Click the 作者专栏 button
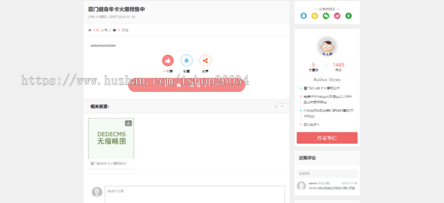444x203 pixels. [327, 138]
